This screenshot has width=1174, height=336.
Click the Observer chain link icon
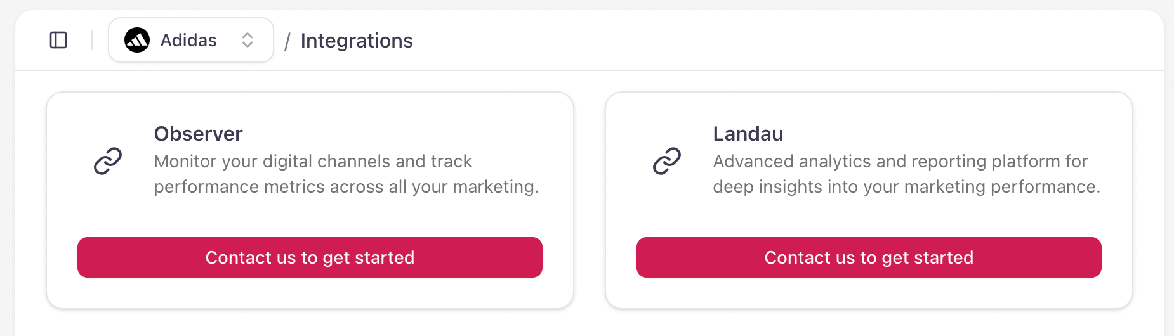pyautogui.click(x=108, y=161)
